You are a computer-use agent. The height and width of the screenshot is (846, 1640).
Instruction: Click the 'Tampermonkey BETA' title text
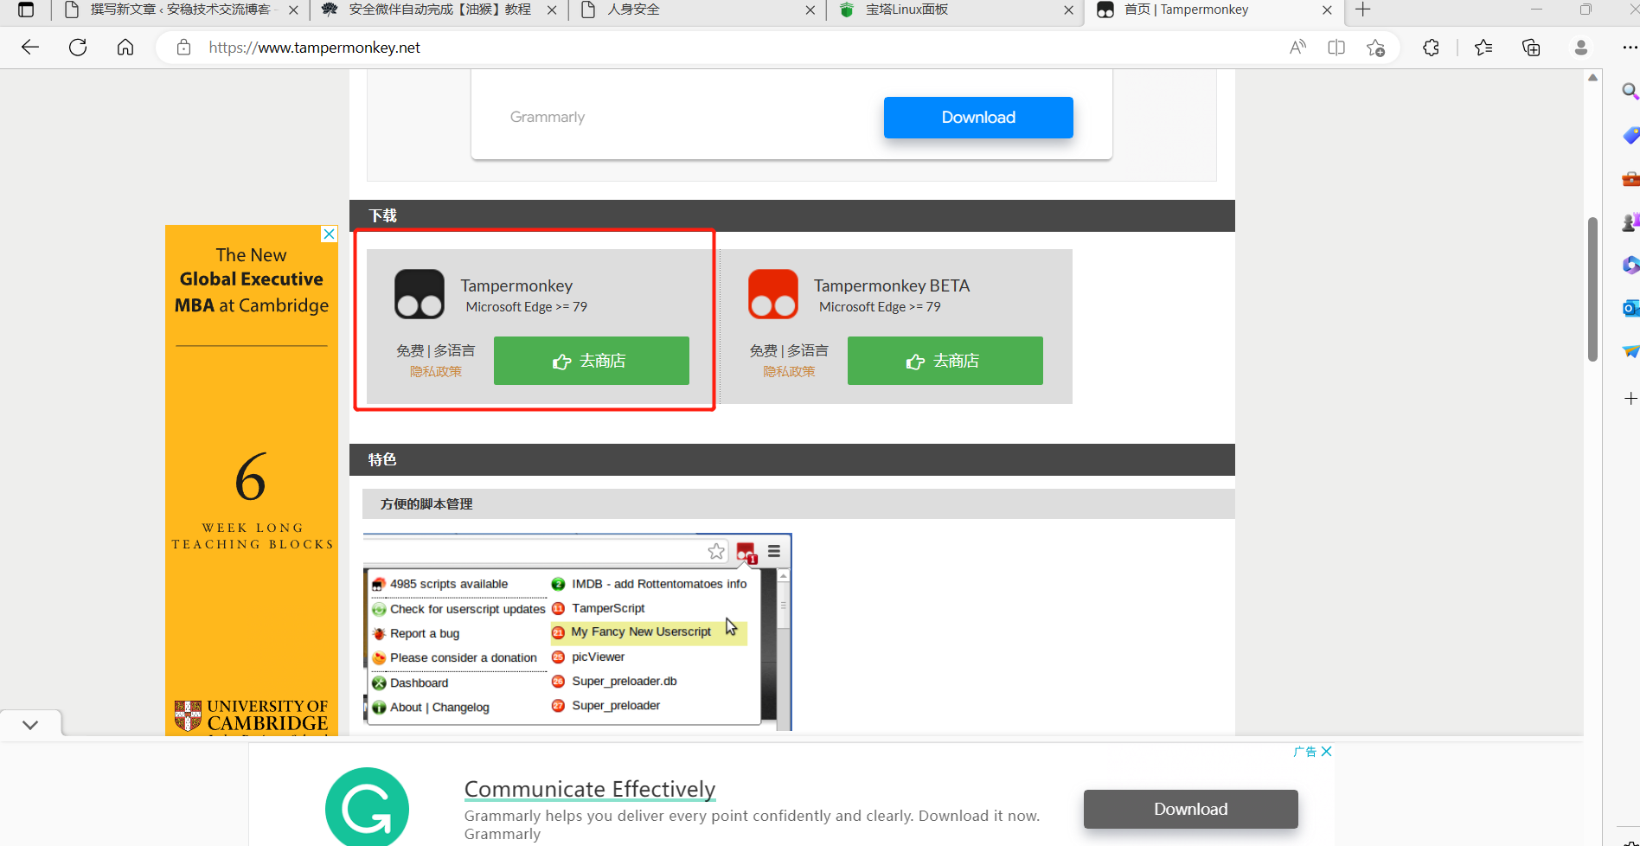(x=892, y=285)
